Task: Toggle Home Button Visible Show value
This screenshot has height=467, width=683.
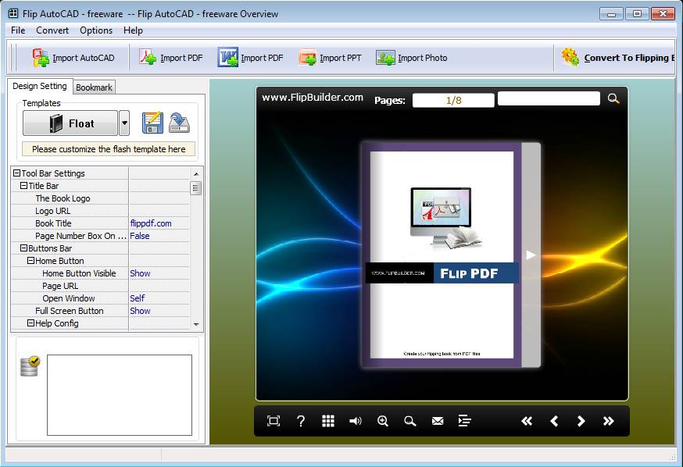Action: 141,273
